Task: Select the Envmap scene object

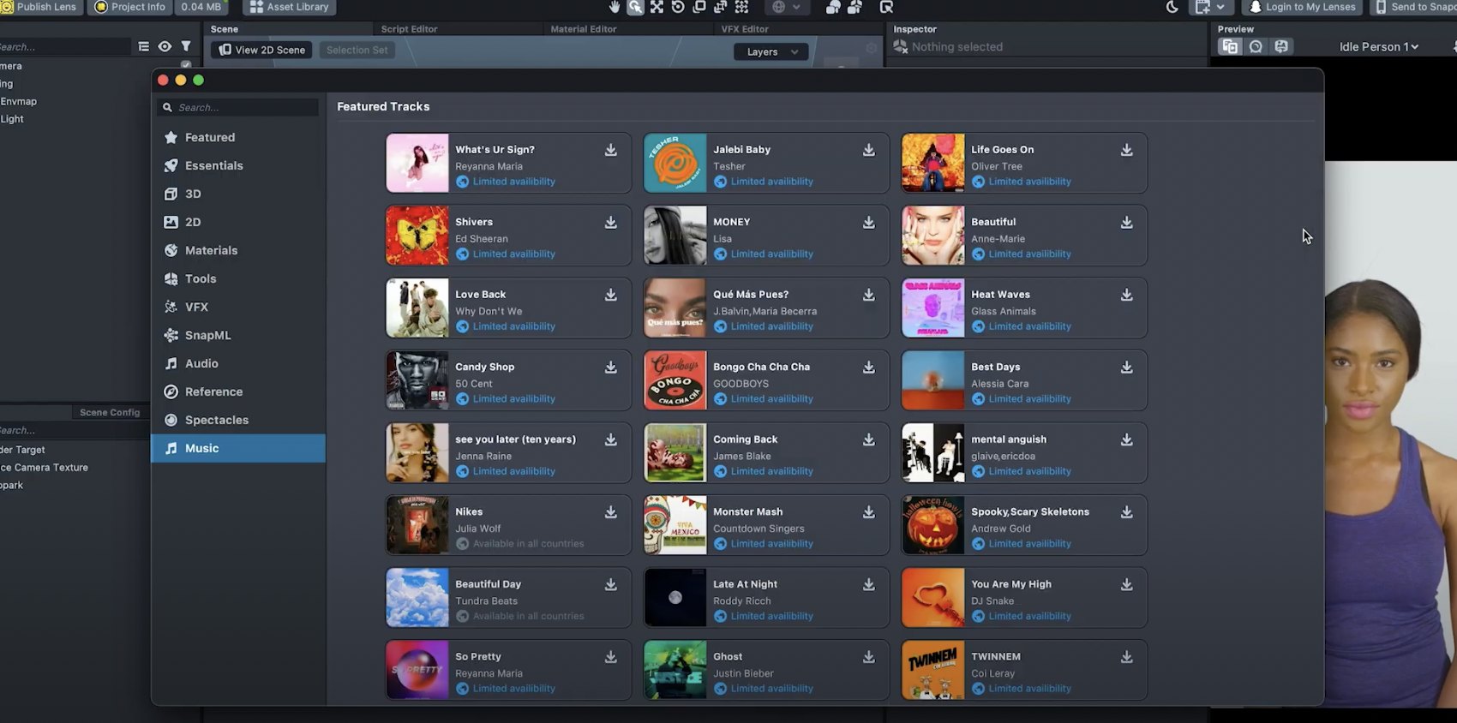Action: click(19, 101)
